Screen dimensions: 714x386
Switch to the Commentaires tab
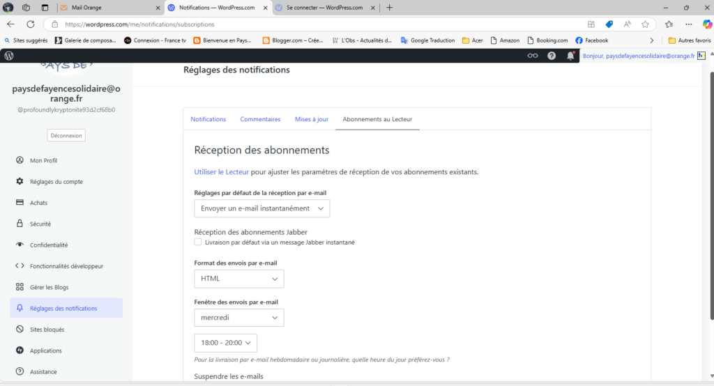tap(260, 119)
